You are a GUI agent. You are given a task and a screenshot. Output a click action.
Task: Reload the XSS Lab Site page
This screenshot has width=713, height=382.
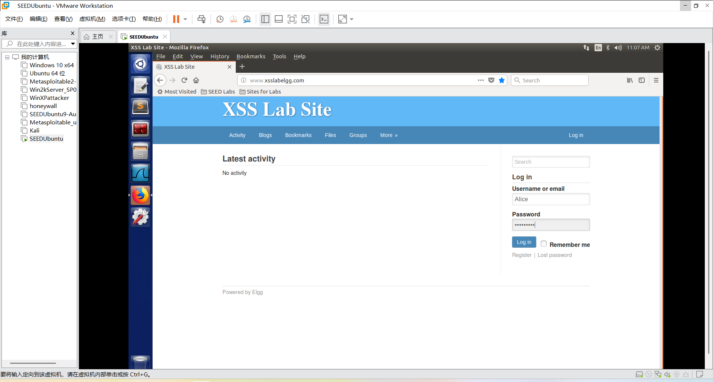coord(184,80)
